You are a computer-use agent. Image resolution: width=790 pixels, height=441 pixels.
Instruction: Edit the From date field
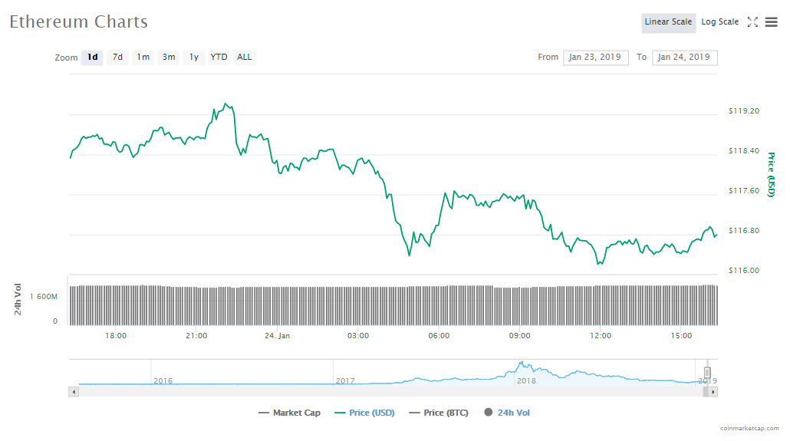tap(596, 58)
